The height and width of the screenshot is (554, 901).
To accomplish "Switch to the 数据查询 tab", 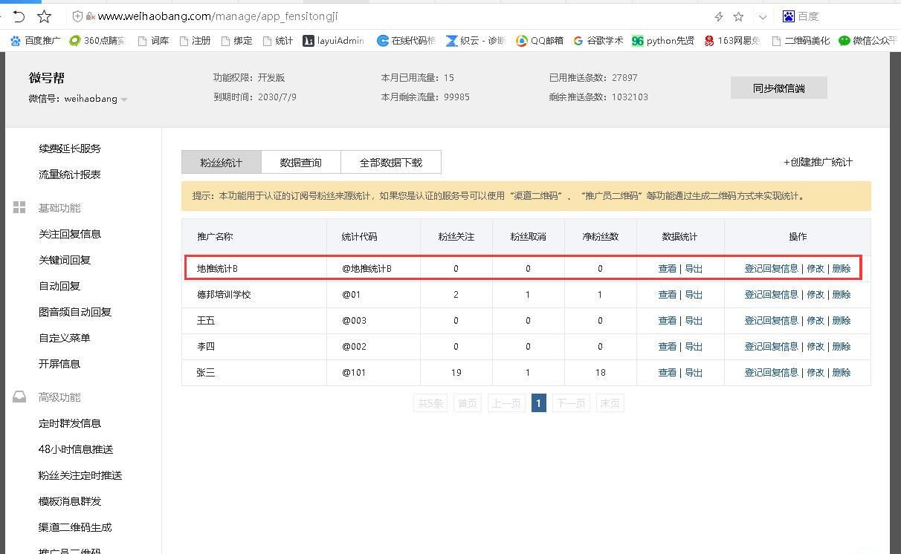I will click(x=300, y=161).
